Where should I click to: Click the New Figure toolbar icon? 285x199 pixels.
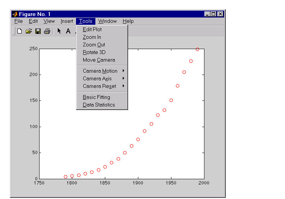19,31
